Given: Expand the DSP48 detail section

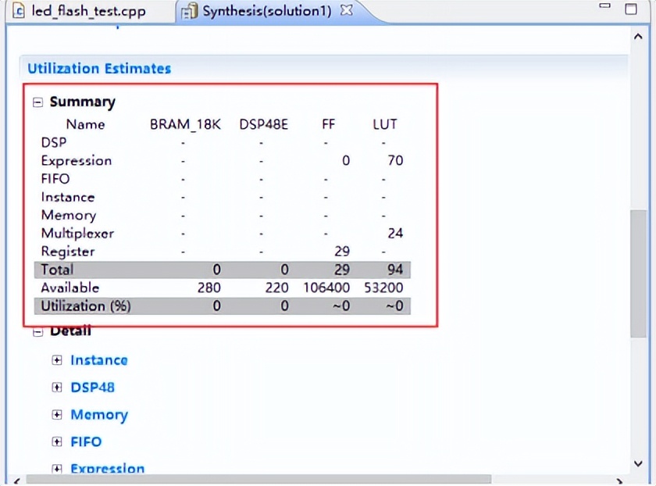Looking at the screenshot, I should [57, 388].
